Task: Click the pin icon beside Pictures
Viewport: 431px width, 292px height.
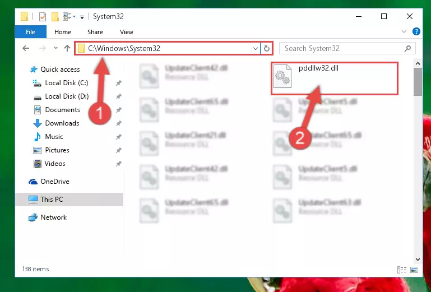Action: (x=118, y=150)
